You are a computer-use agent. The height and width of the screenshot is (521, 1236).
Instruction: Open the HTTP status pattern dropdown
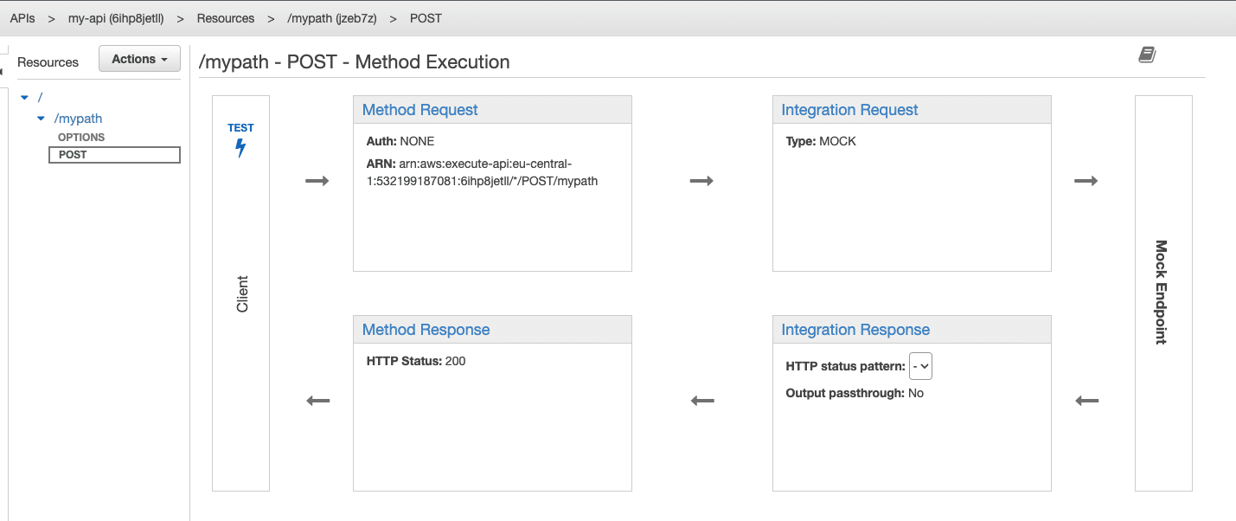pos(920,366)
